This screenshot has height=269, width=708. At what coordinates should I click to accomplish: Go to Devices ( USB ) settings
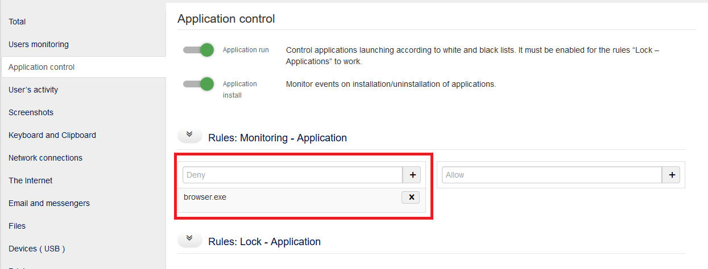coord(37,249)
